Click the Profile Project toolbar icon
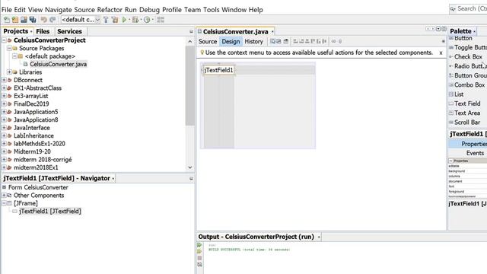Screen dimensions: 487x274 point(147,20)
